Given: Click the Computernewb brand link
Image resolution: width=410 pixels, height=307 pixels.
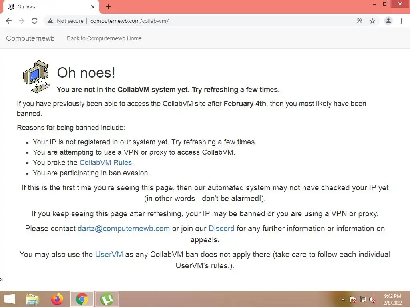Looking at the screenshot, I should pyautogui.click(x=30, y=38).
